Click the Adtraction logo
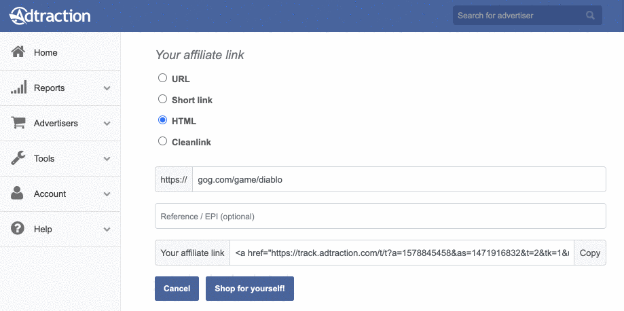 click(x=50, y=16)
